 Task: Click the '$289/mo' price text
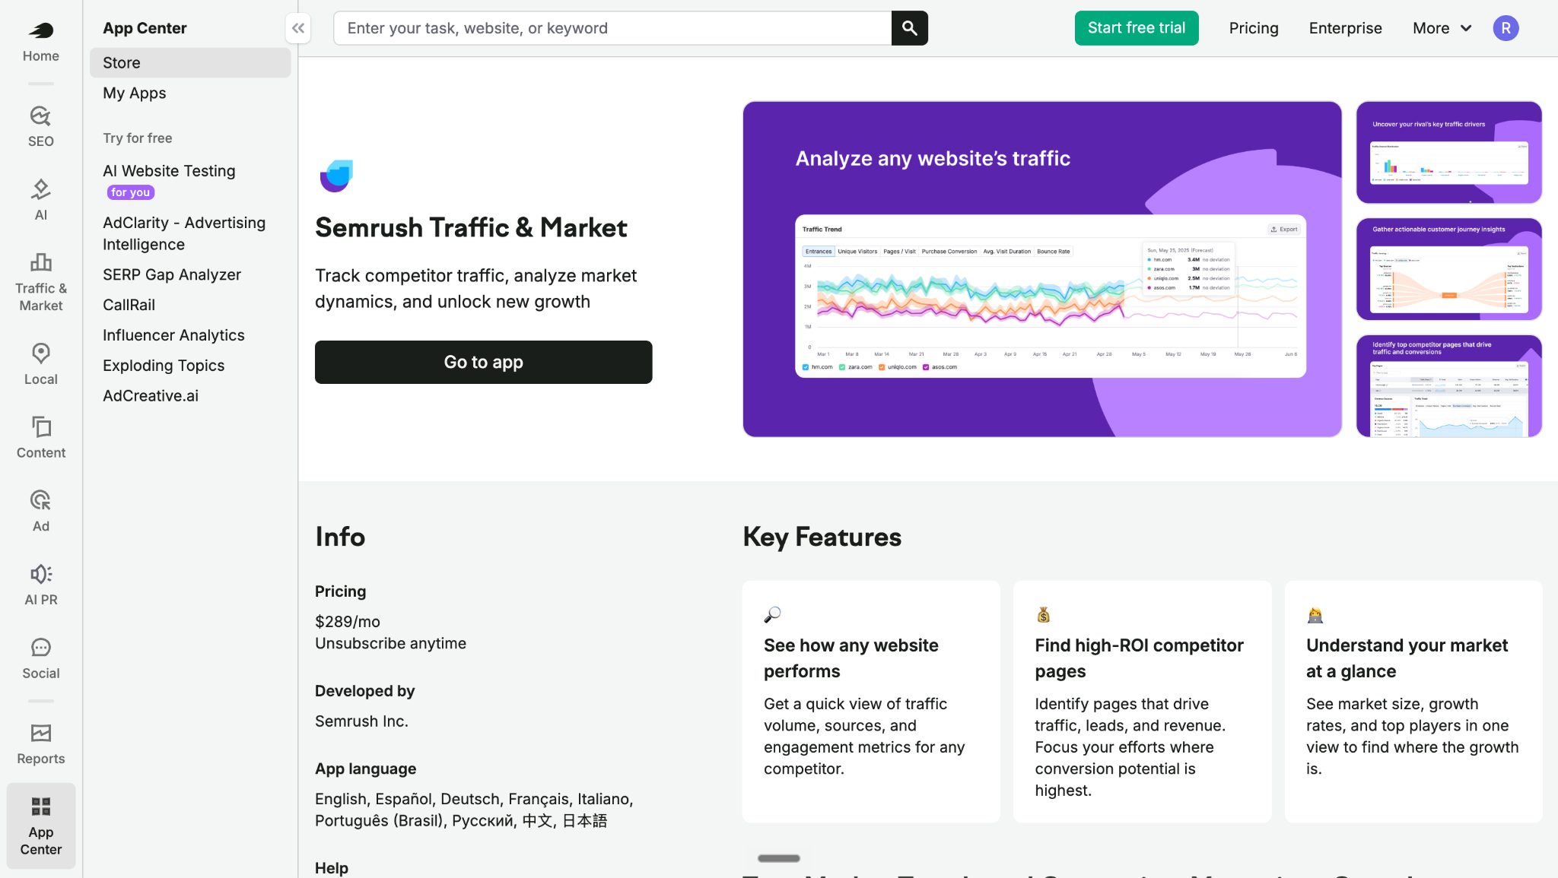pos(348,621)
